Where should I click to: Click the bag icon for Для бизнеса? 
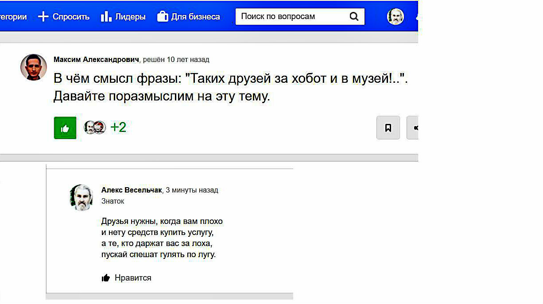click(x=163, y=17)
